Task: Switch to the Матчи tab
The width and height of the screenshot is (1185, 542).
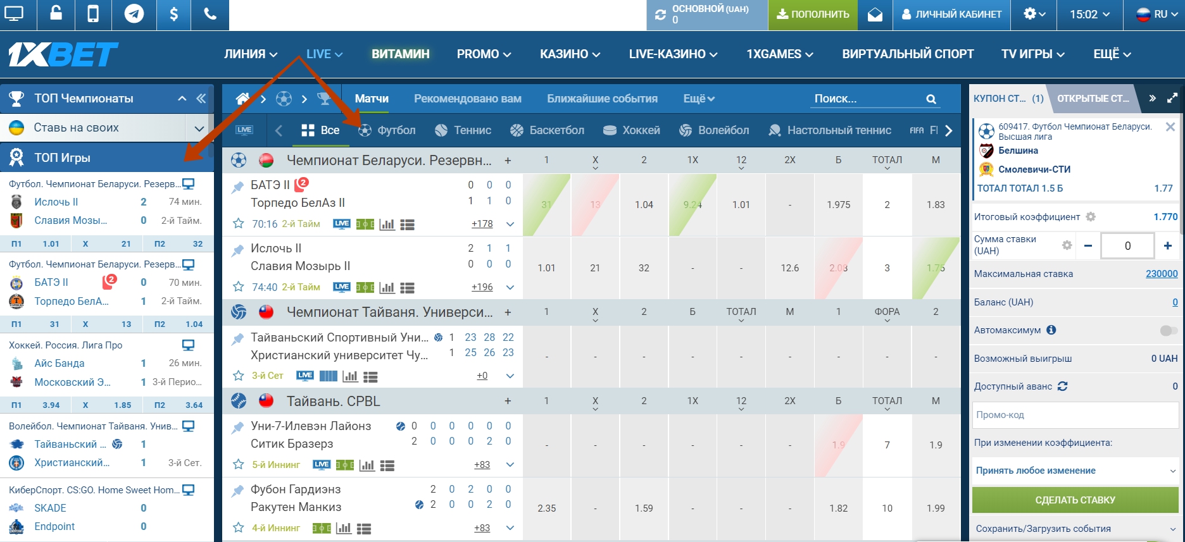Action: 372,99
